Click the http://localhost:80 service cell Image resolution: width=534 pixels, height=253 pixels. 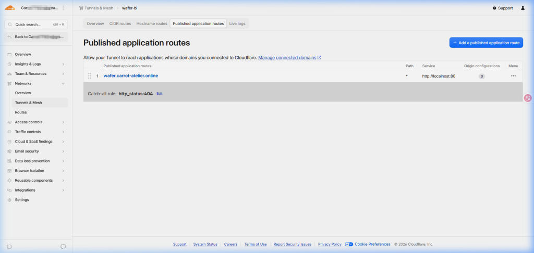point(439,76)
